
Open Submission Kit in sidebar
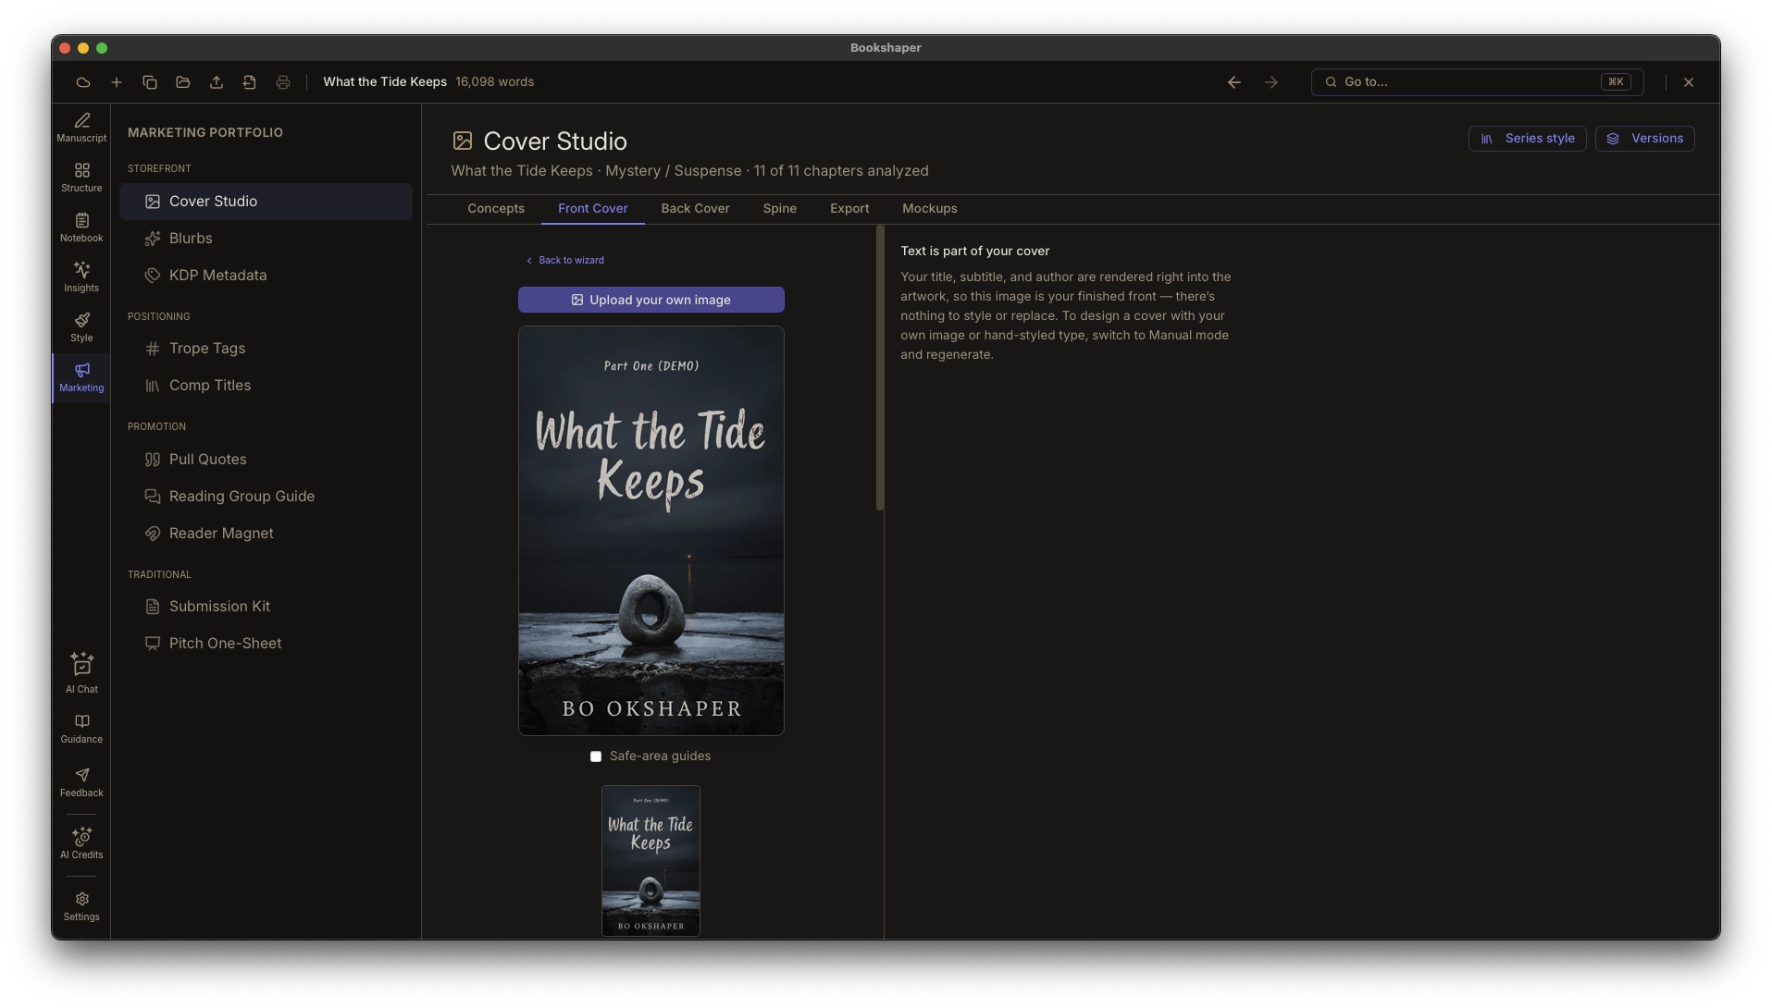click(266, 607)
